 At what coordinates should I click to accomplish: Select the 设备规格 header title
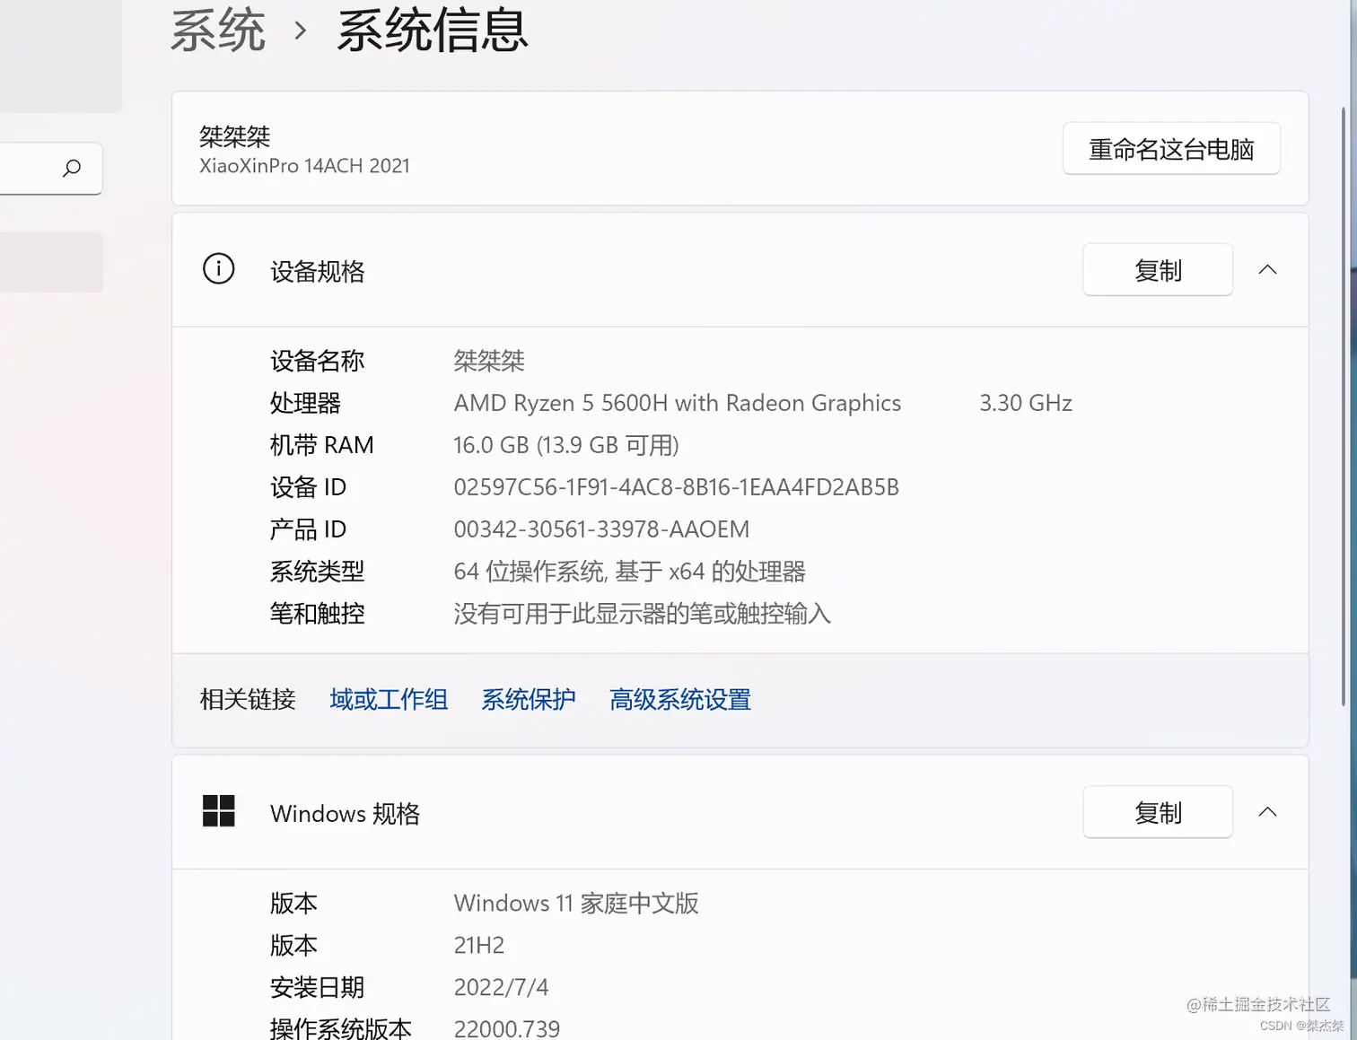coord(318,272)
